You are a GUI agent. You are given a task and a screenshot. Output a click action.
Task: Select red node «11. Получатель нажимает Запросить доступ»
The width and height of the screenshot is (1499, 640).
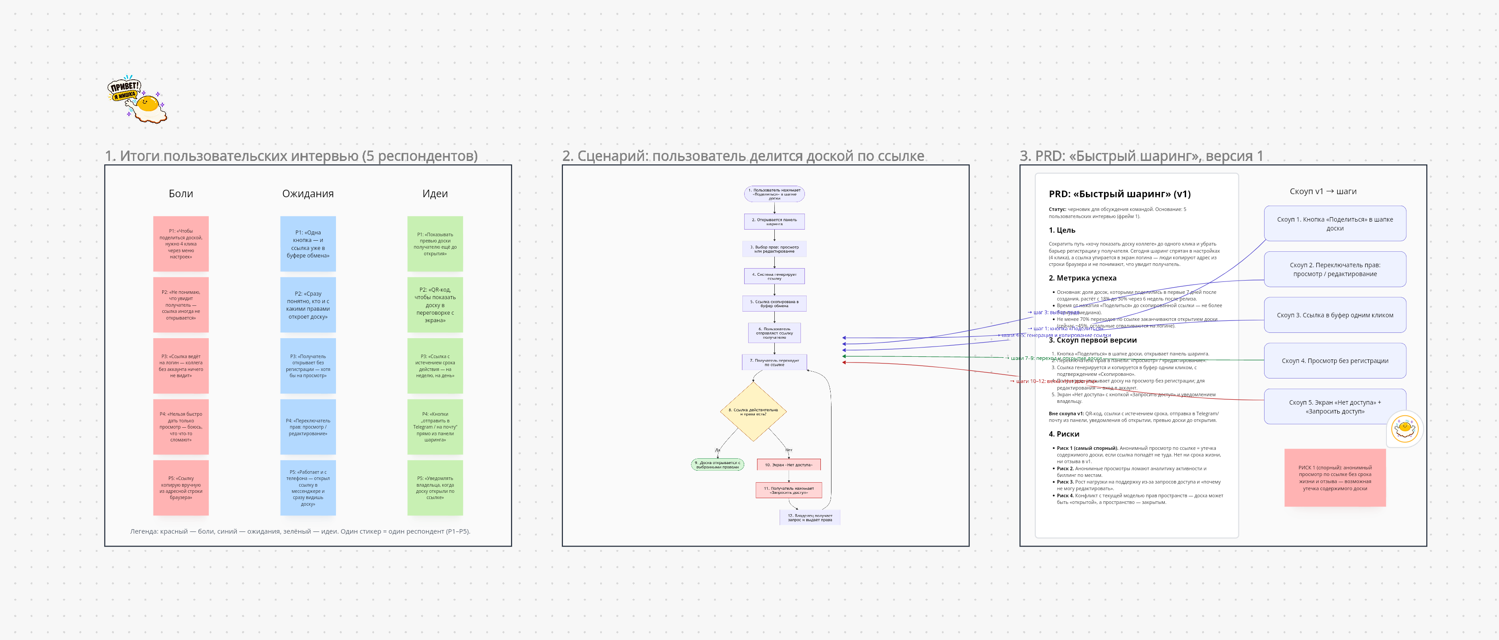coord(789,491)
